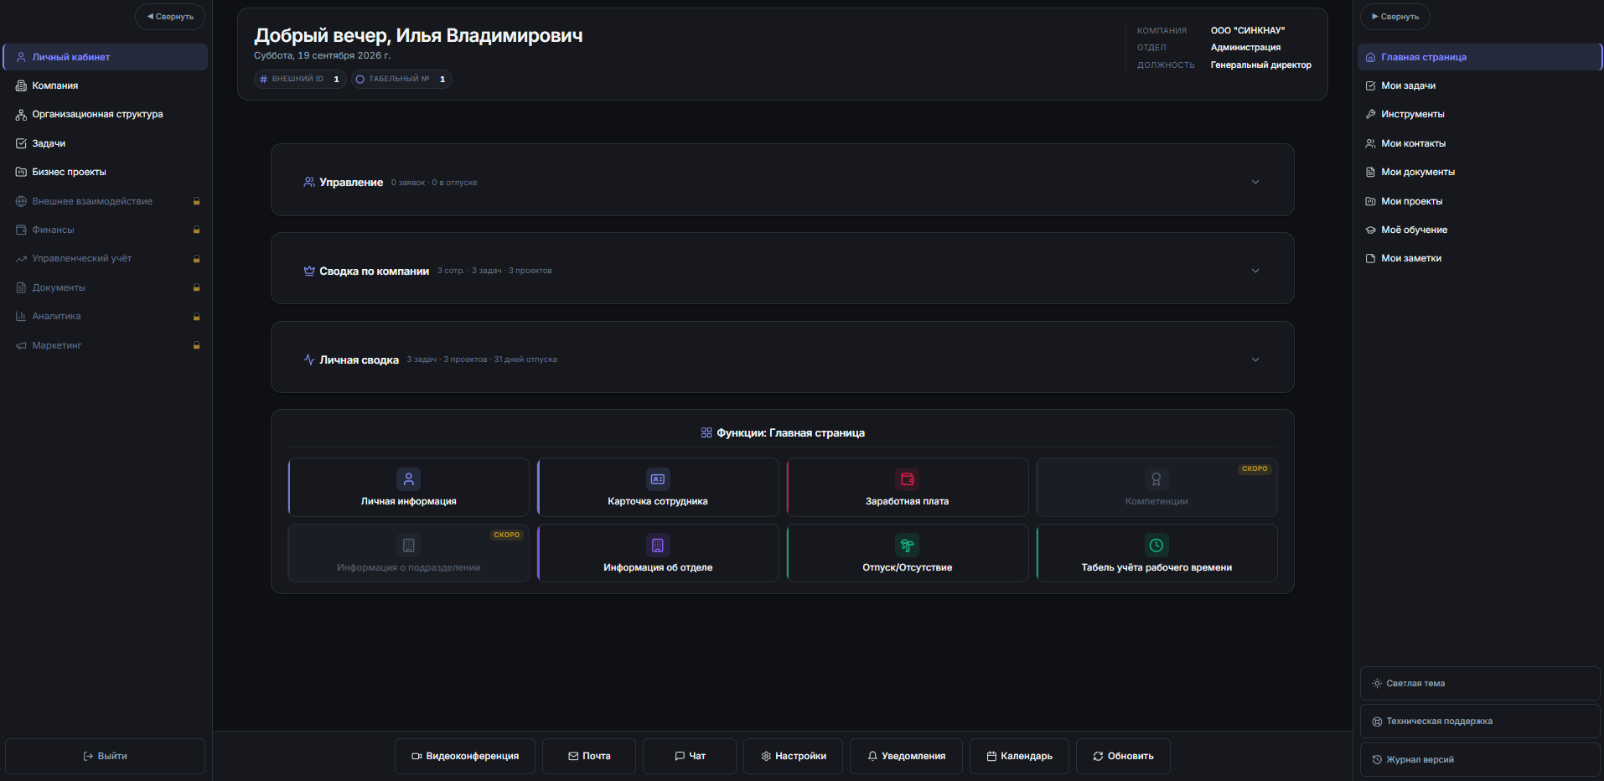The image size is (1604, 781).
Task: Switch to Светлая тема
Action: point(1480,684)
